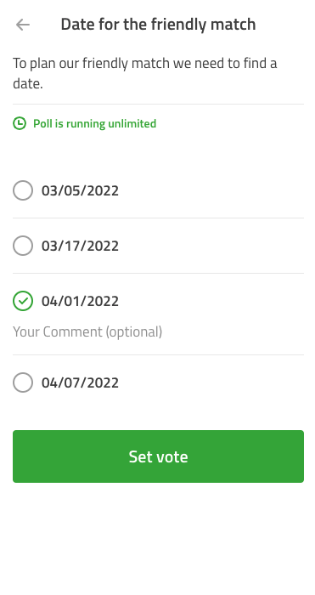Click the empty header area right of the title
Image resolution: width=315 pixels, height=595 pixels.
point(285,25)
